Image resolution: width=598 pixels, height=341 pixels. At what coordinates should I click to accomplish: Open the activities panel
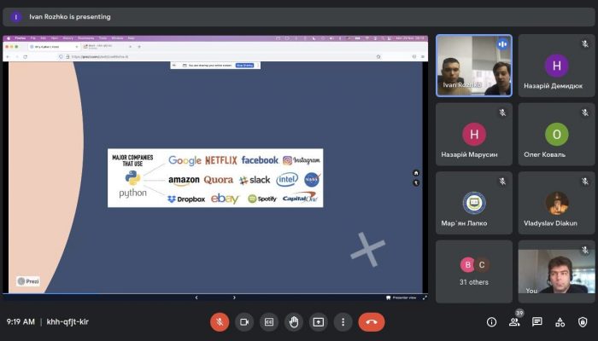tap(560, 321)
